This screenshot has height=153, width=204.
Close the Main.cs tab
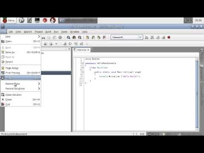(x=88, y=50)
